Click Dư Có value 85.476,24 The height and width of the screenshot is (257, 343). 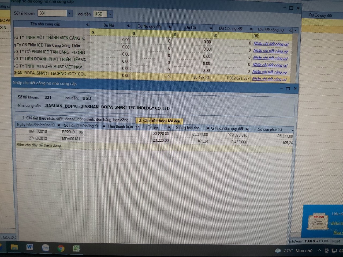[x=202, y=78]
